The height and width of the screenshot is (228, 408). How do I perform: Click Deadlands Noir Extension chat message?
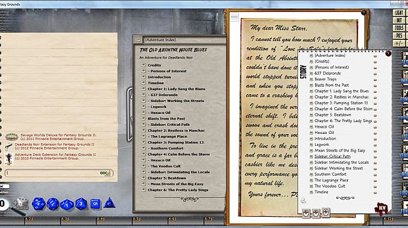coord(54,146)
